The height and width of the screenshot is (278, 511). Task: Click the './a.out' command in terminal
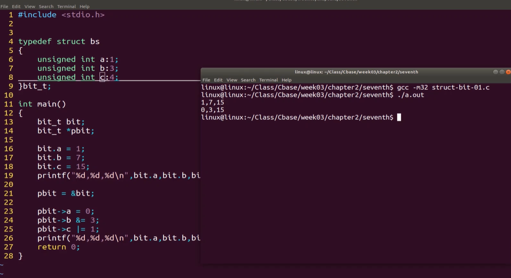click(411, 95)
